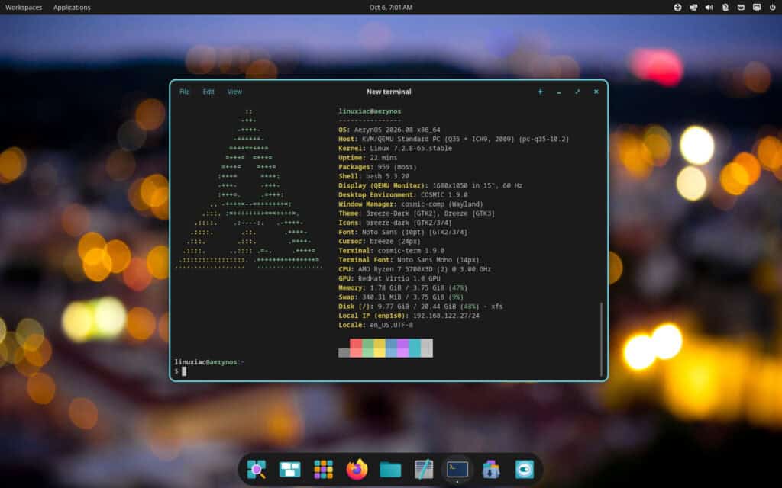Click the 'Uptime: 22 mins' line

coord(368,158)
